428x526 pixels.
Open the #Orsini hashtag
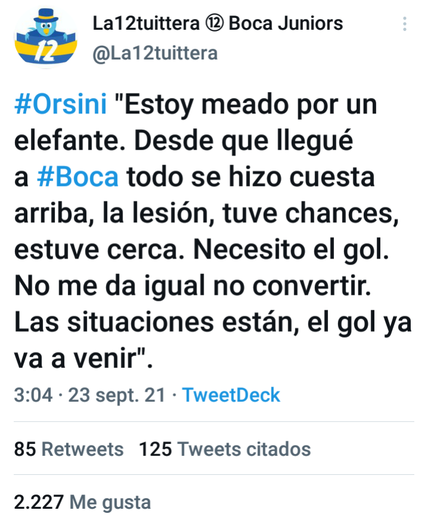(x=61, y=104)
